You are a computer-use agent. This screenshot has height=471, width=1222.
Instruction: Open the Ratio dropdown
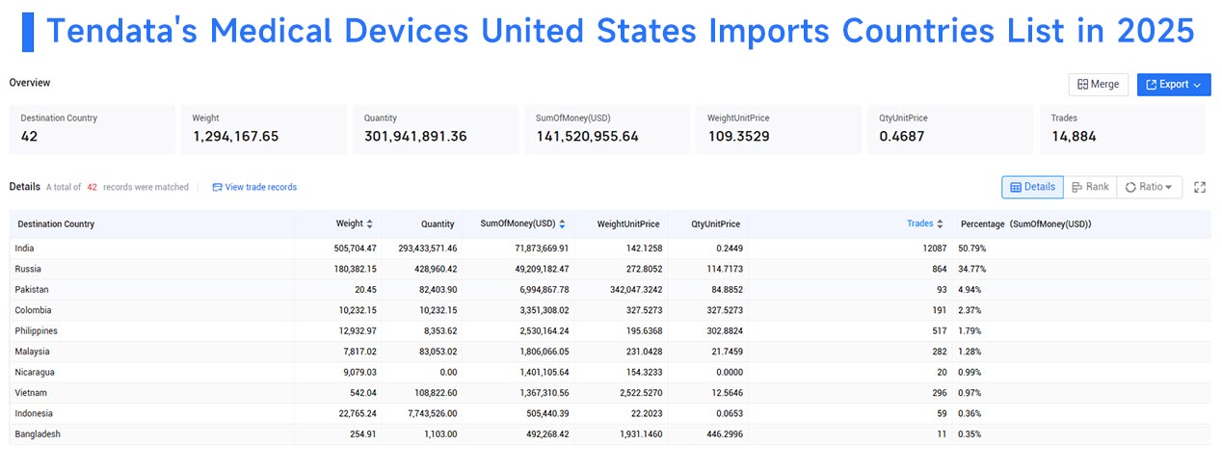(1150, 187)
